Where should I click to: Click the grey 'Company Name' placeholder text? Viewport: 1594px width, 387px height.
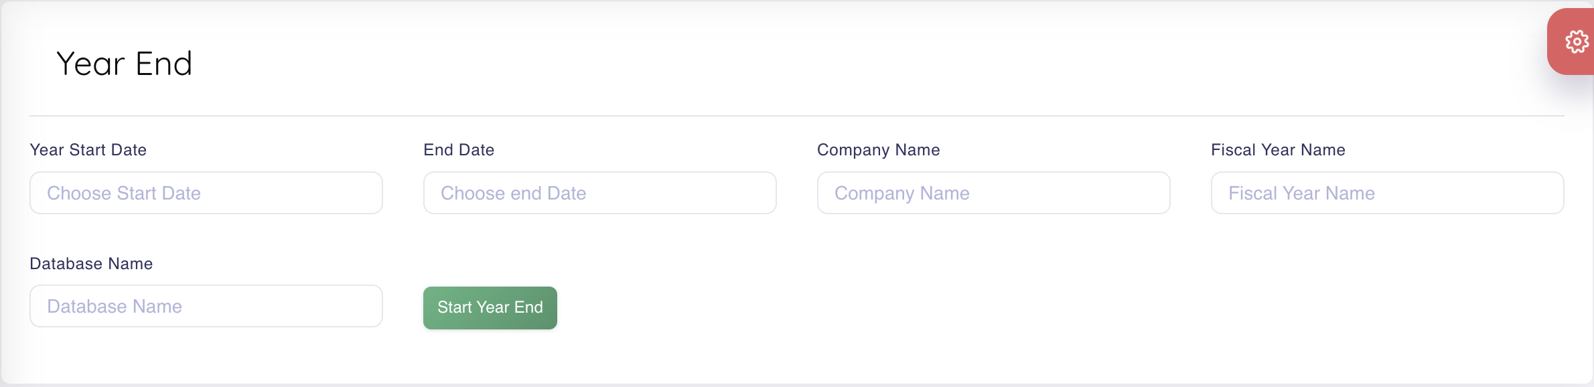(x=901, y=193)
